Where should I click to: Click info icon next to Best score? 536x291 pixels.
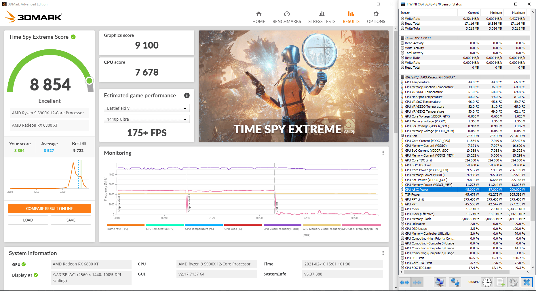click(x=84, y=143)
